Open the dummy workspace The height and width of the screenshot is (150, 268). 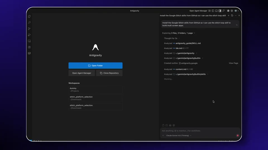(x=95, y=90)
